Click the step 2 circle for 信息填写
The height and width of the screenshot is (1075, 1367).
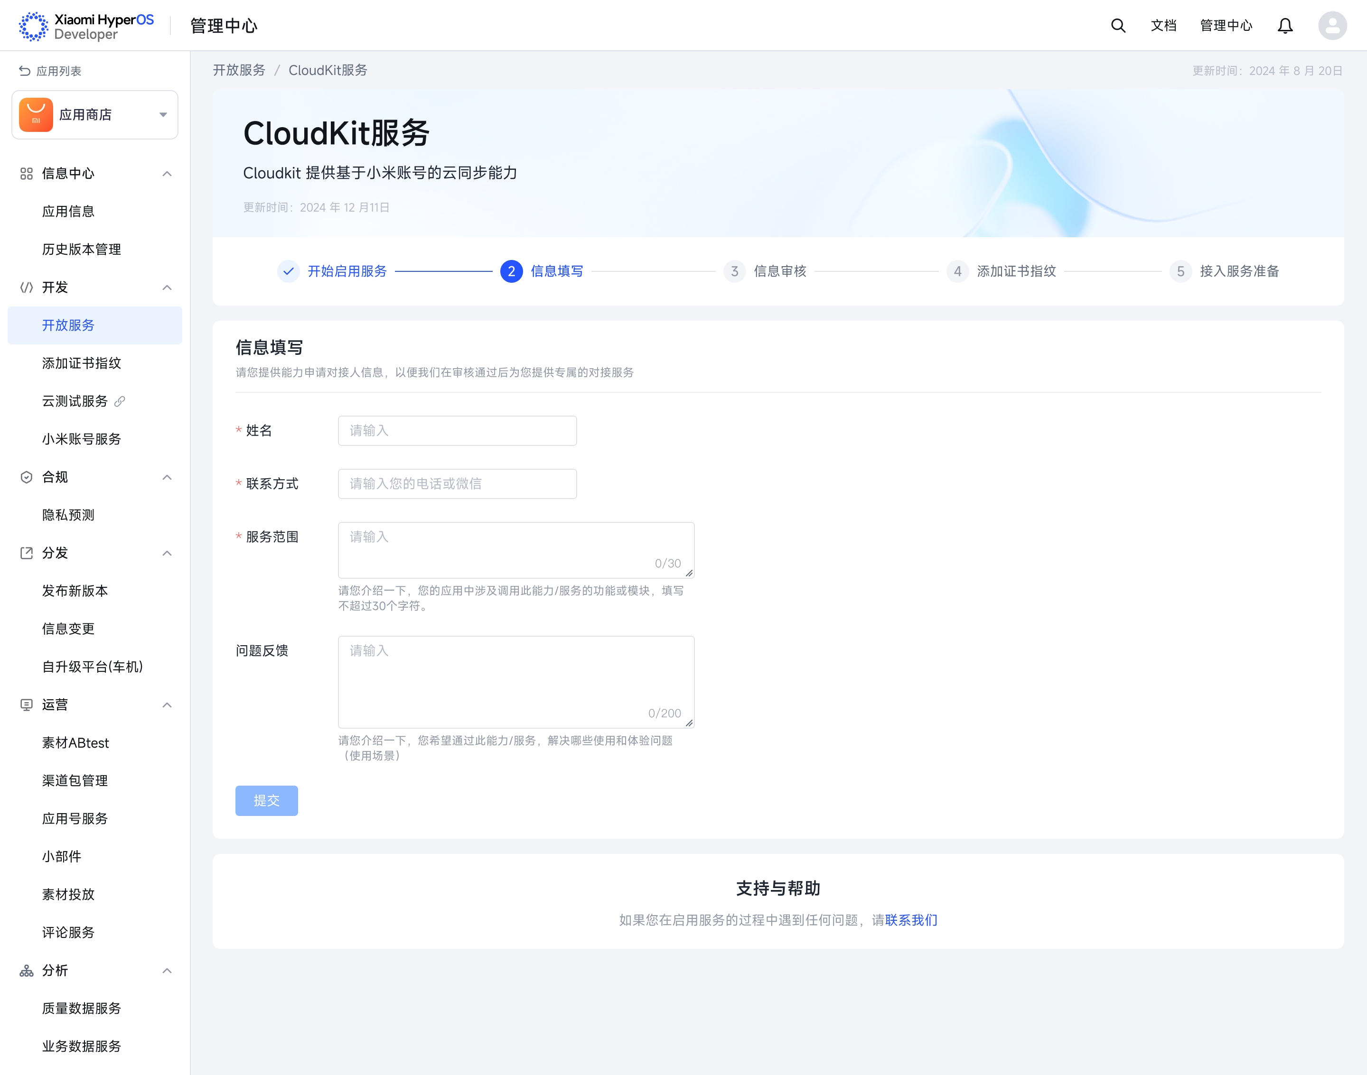[x=511, y=271]
